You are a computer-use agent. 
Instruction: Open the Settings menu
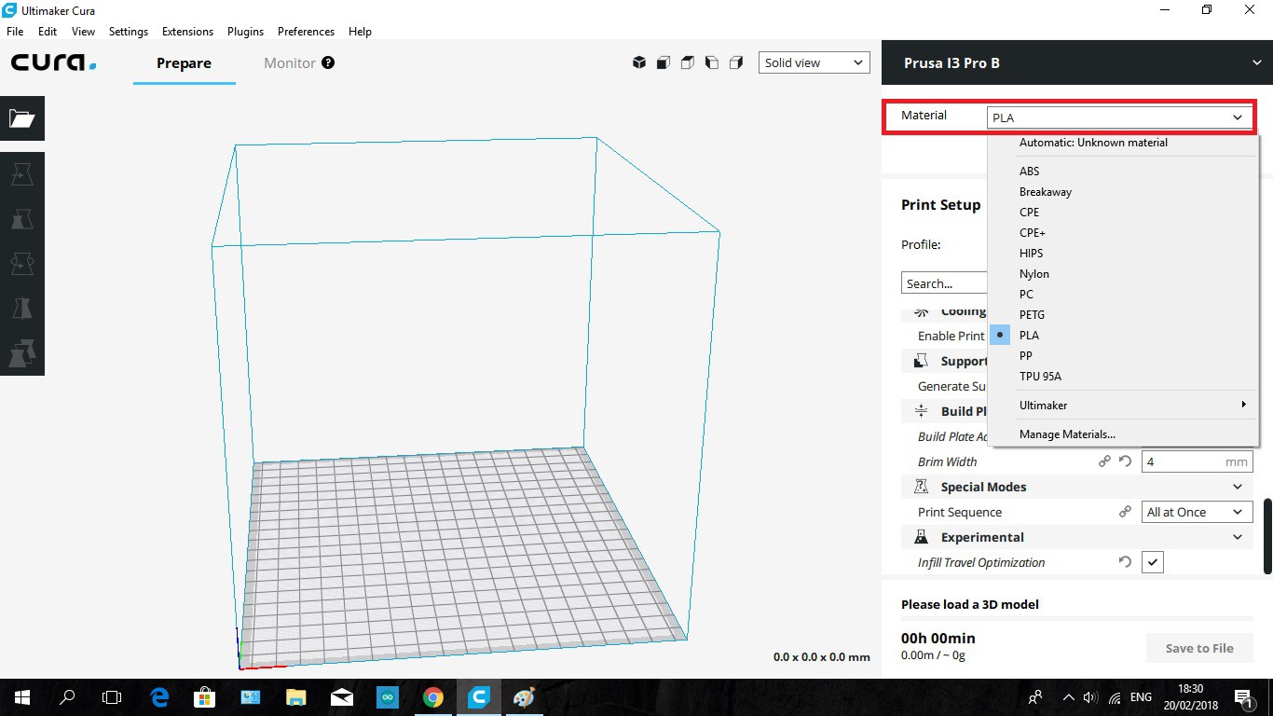tap(129, 31)
